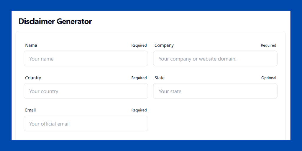Click the Name field label
This screenshot has height=151, width=302.
click(31, 45)
